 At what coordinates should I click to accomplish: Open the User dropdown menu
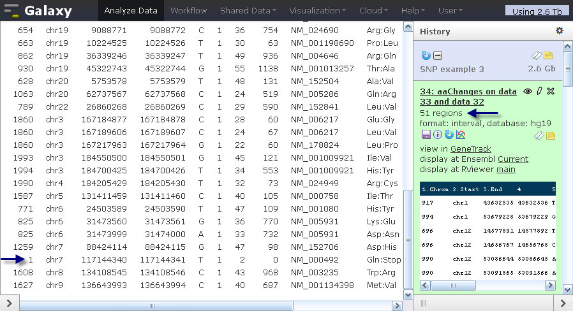(450, 11)
